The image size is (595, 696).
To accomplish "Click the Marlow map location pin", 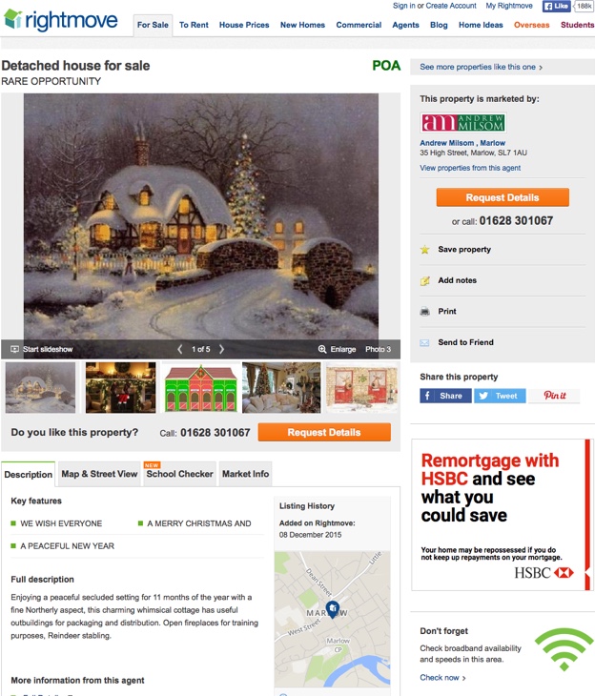I will pyautogui.click(x=333, y=609).
